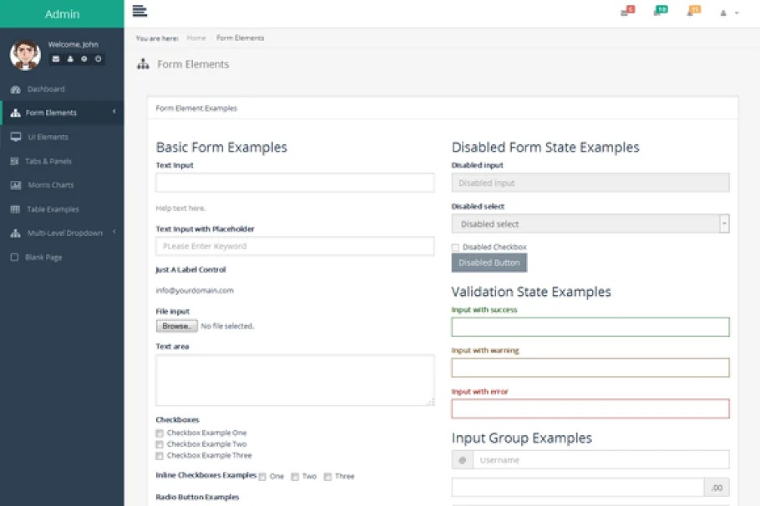Open Dashboard from the sidebar
The height and width of the screenshot is (506, 760).
click(x=45, y=89)
